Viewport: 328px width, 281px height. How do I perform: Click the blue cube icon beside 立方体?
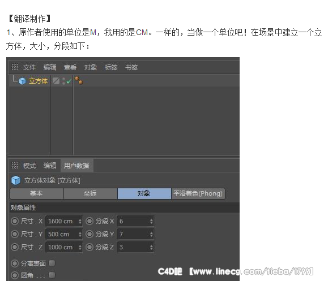tap(23, 81)
